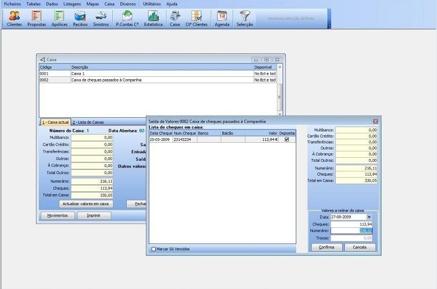Click the Numerário input field
437x289 pixels.
click(354, 231)
